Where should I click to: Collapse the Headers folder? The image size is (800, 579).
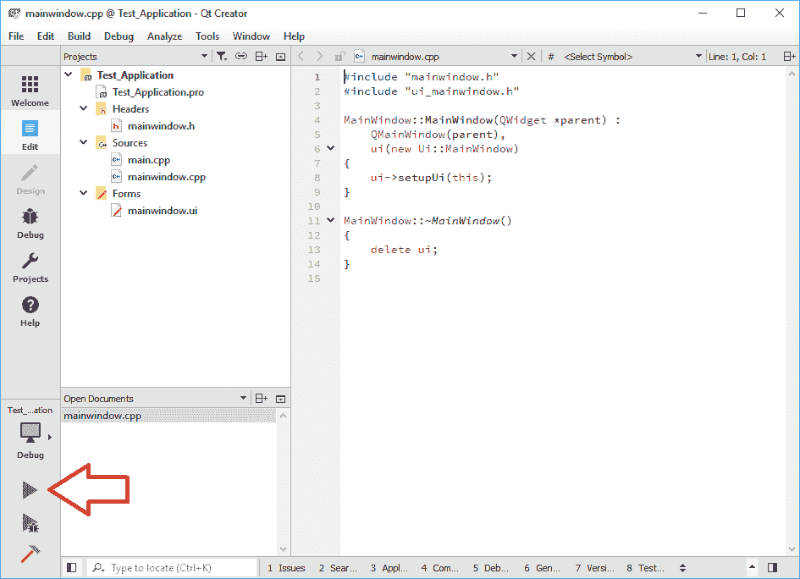click(x=83, y=109)
